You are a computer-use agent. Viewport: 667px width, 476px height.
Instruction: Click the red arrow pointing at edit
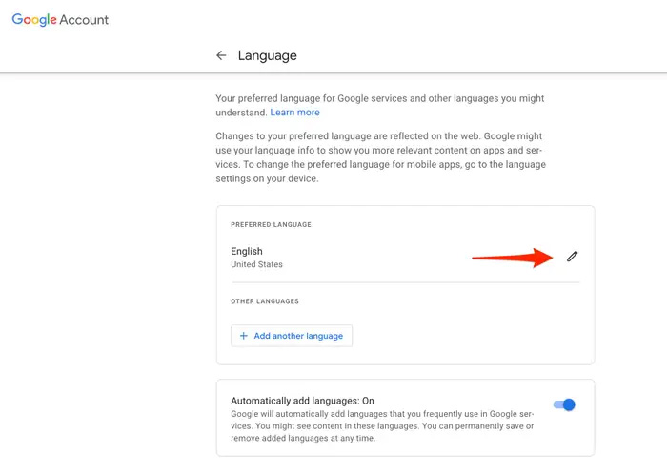513,257
